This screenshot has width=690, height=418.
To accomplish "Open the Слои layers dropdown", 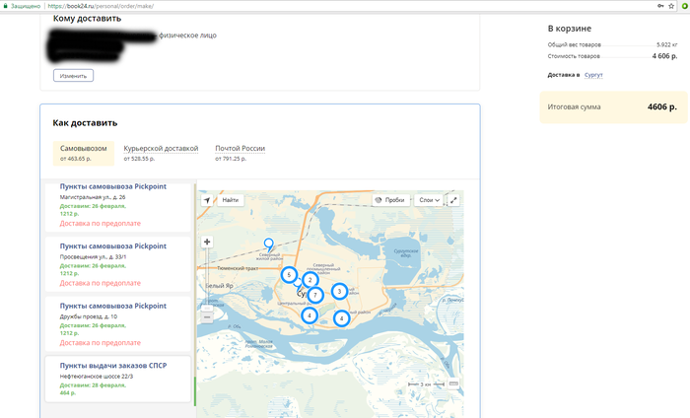I will coord(429,200).
